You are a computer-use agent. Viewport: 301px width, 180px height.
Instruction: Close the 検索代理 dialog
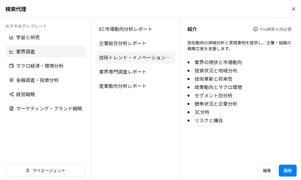pyautogui.click(x=293, y=9)
